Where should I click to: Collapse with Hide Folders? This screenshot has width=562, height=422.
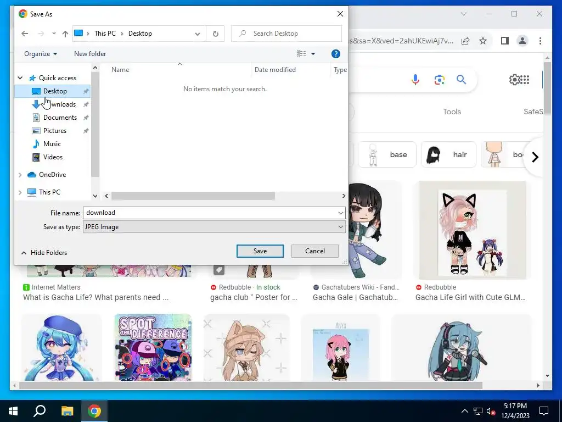[44, 253]
